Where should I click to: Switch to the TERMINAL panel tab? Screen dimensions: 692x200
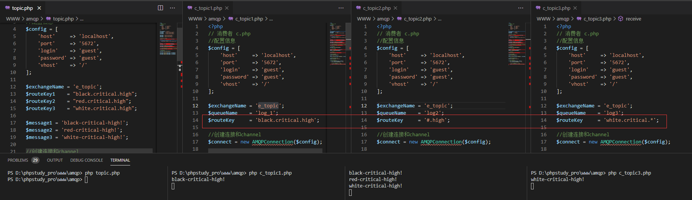pyautogui.click(x=120, y=160)
